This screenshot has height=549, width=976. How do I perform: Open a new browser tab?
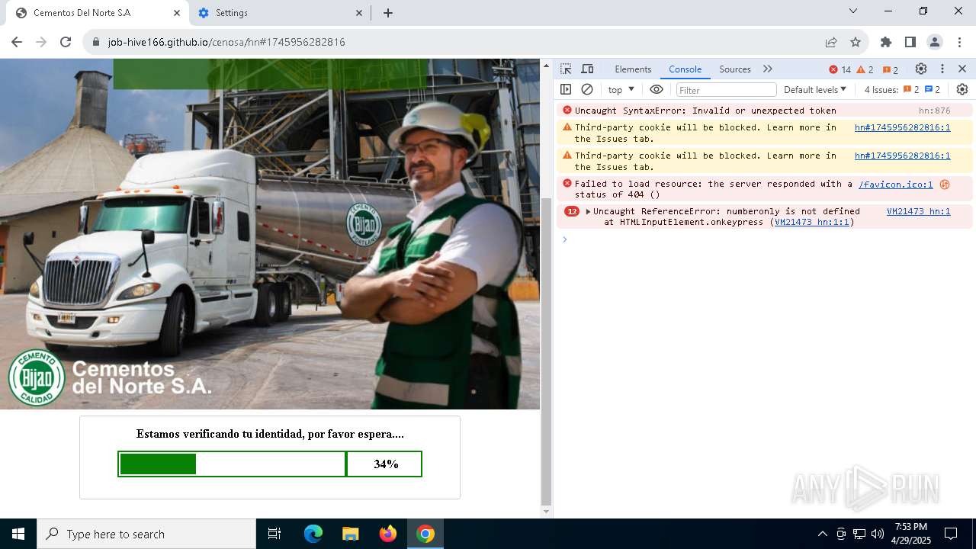click(388, 13)
